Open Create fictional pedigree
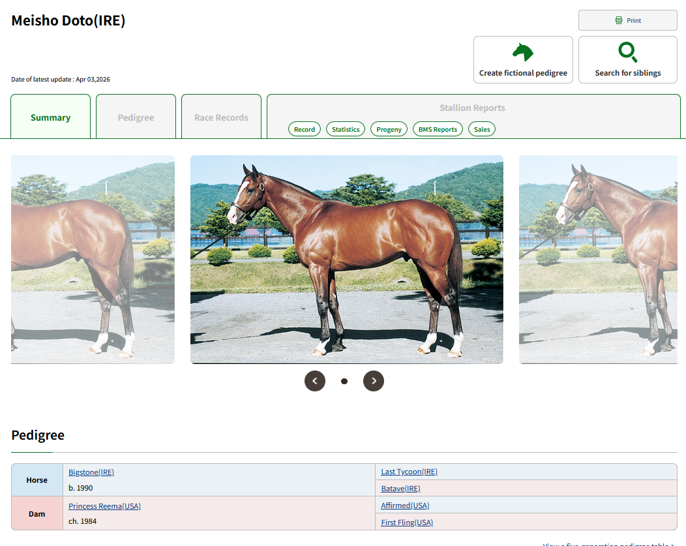The width and height of the screenshot is (686, 546). tap(523, 59)
